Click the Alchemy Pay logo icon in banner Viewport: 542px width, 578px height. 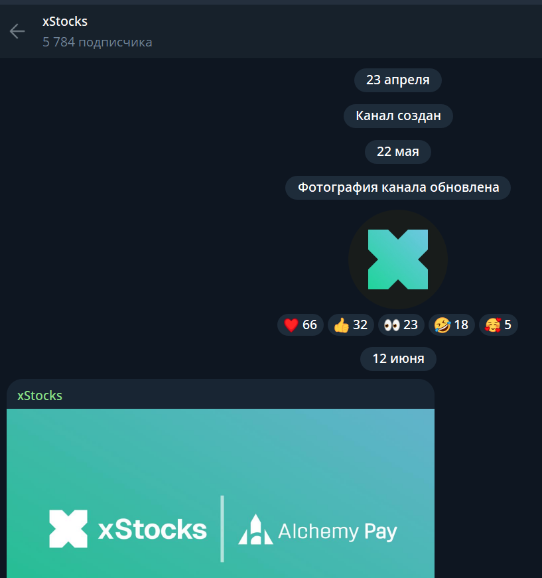(255, 530)
